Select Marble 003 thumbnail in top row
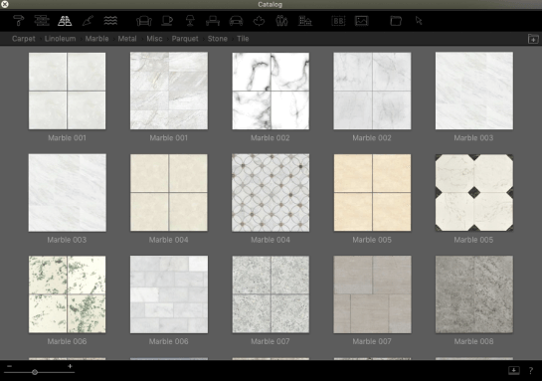 474,91
